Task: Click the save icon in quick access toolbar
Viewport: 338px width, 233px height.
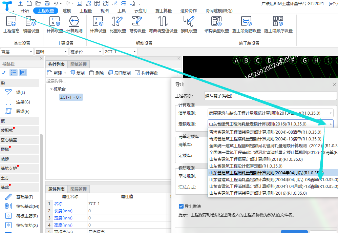Action: 47,3
